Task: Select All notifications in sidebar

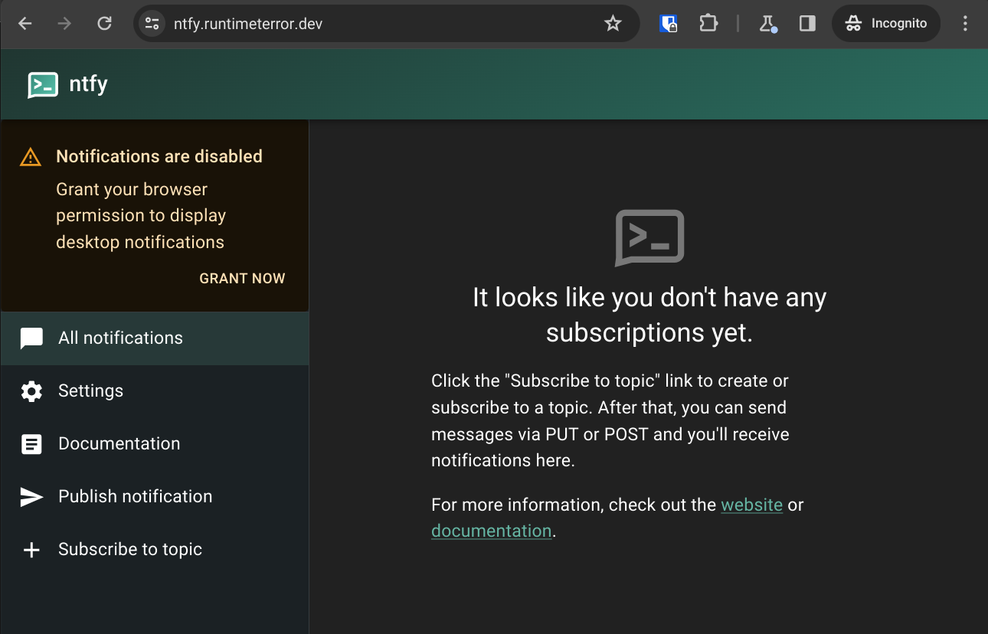Action: (155, 338)
